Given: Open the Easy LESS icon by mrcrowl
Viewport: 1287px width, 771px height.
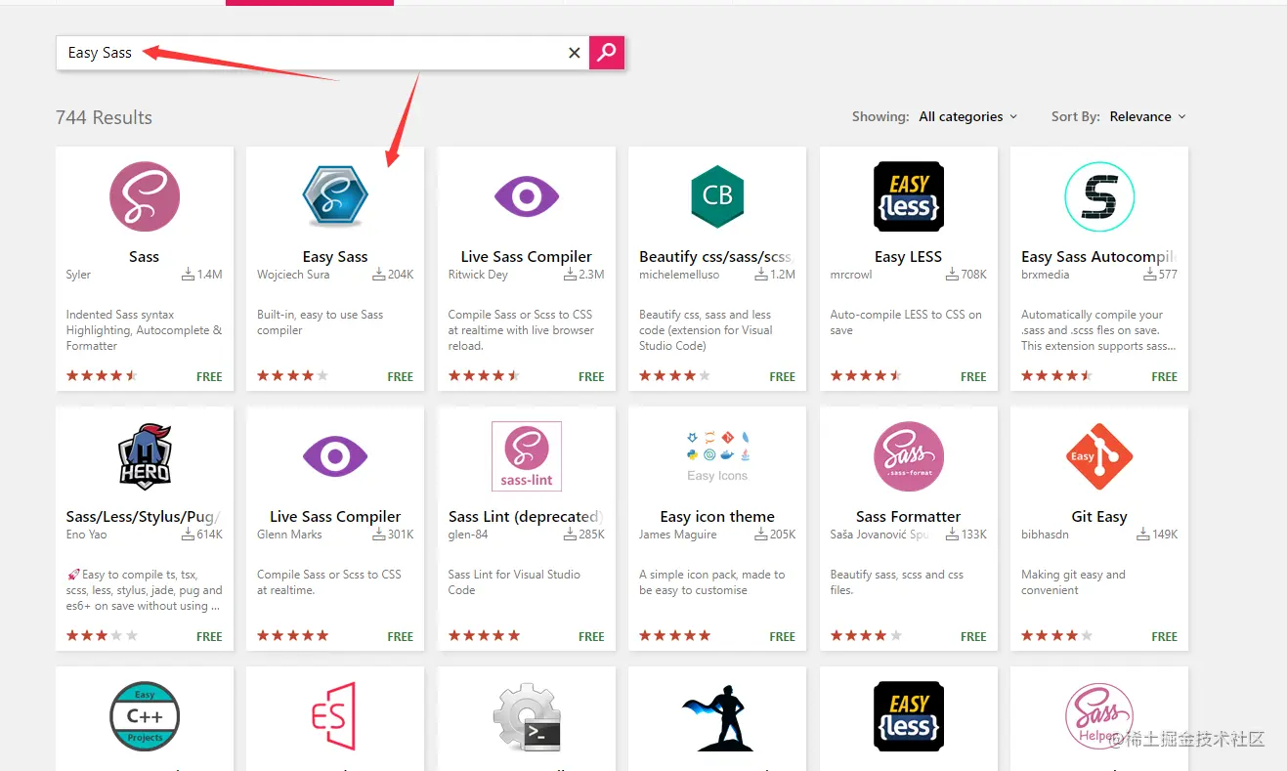Looking at the screenshot, I should [909, 196].
